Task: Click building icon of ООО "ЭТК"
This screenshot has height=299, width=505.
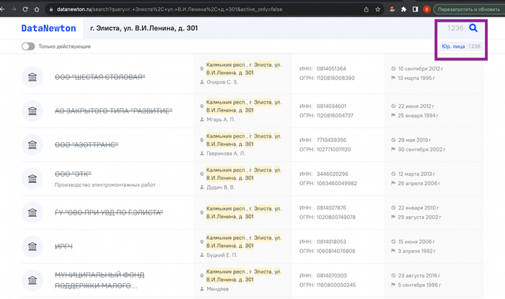Action: tap(32, 179)
